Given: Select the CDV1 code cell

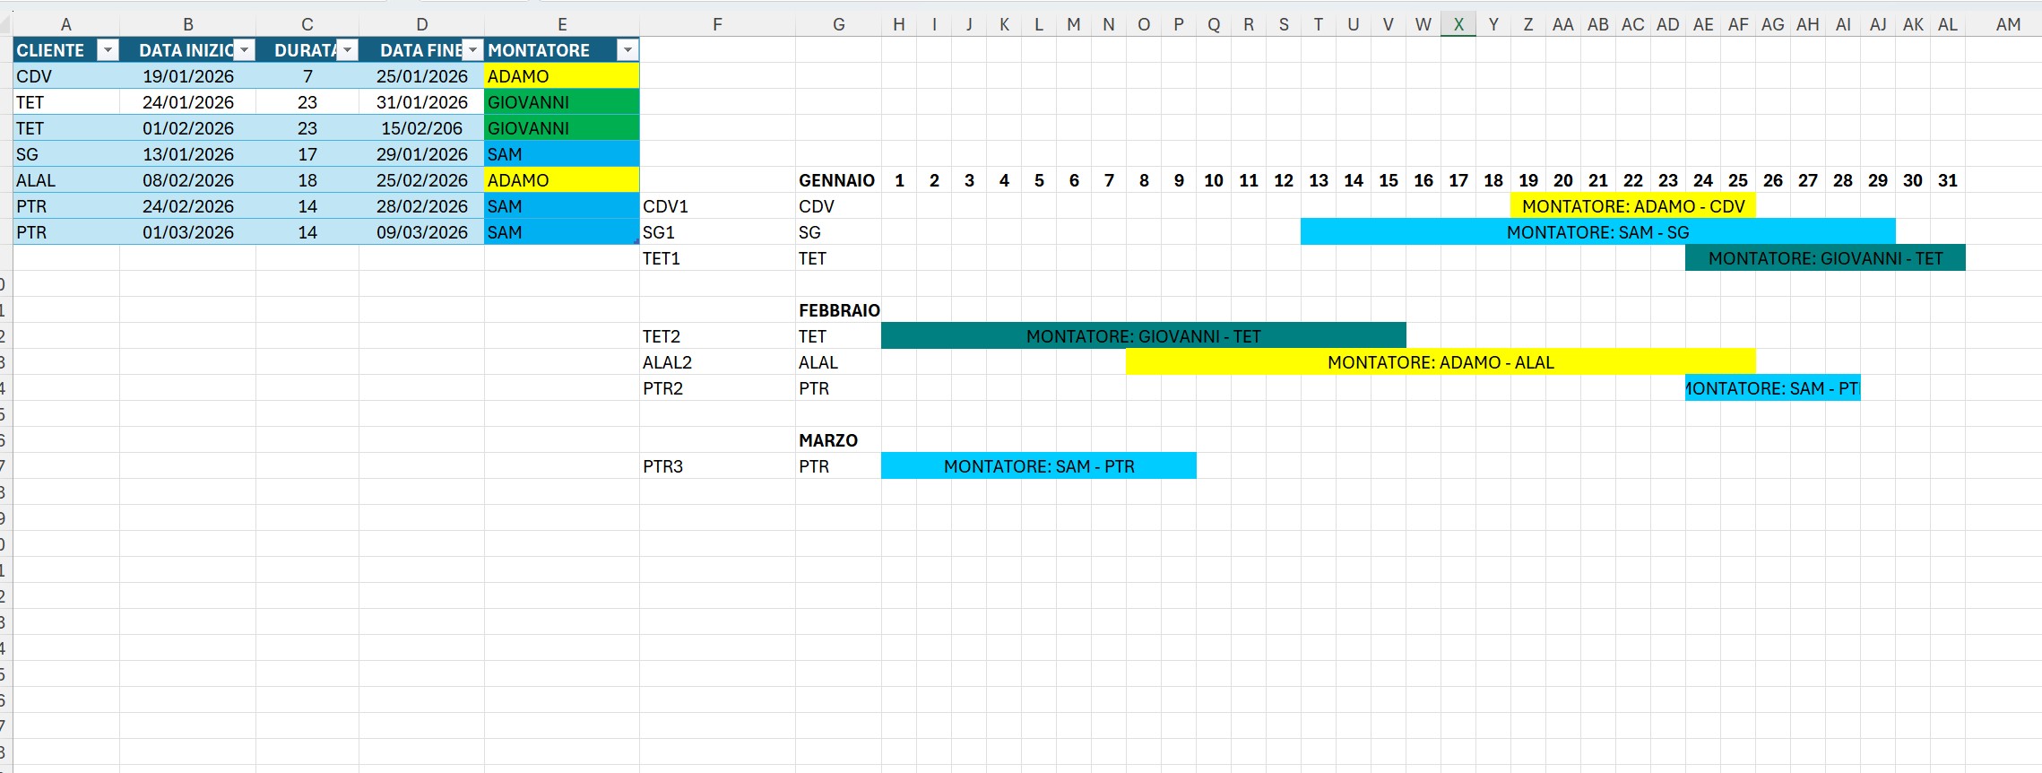Looking at the screenshot, I should coord(717,206).
